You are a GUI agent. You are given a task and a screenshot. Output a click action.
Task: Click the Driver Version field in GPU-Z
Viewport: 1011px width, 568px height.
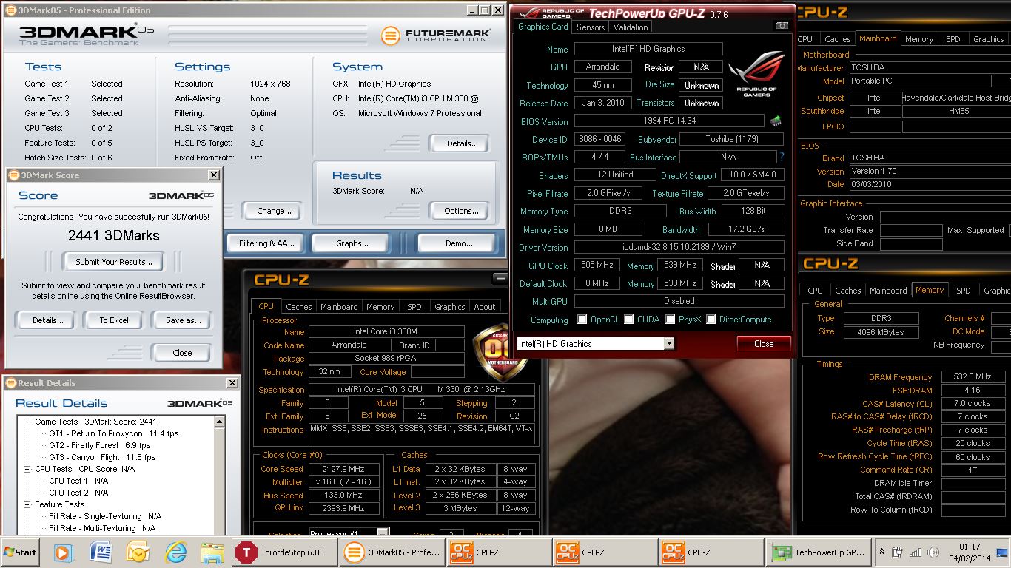tap(679, 248)
